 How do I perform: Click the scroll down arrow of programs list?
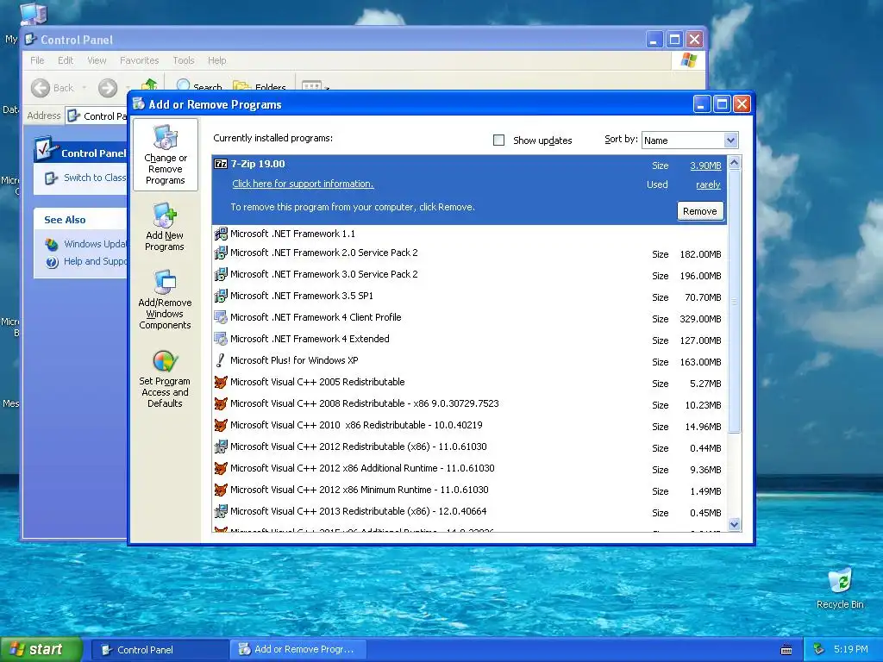(x=734, y=525)
